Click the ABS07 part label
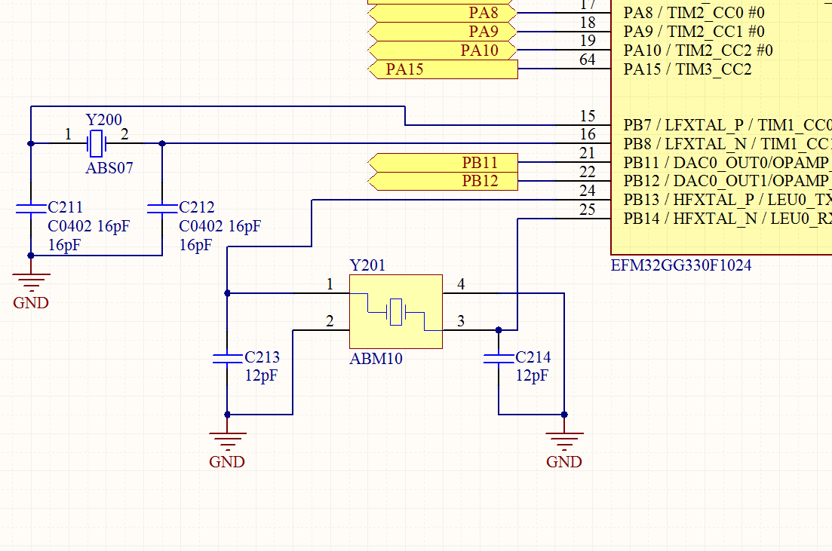The width and height of the screenshot is (832, 551). tap(109, 168)
